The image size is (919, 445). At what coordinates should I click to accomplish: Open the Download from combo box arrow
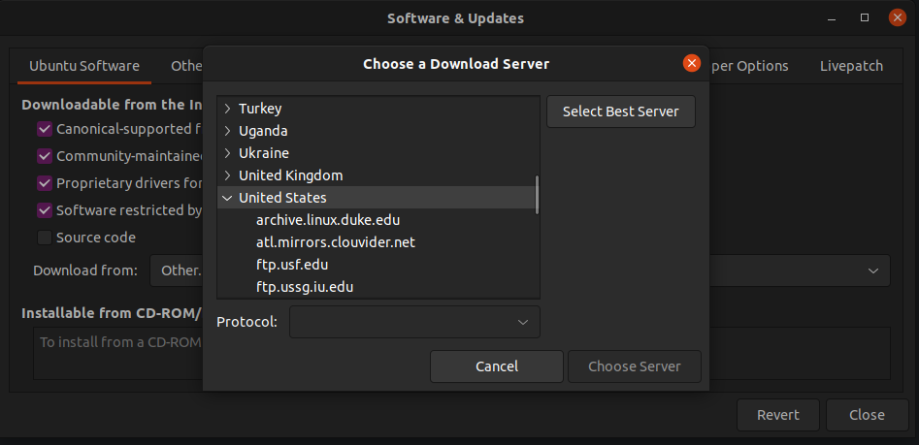point(872,270)
